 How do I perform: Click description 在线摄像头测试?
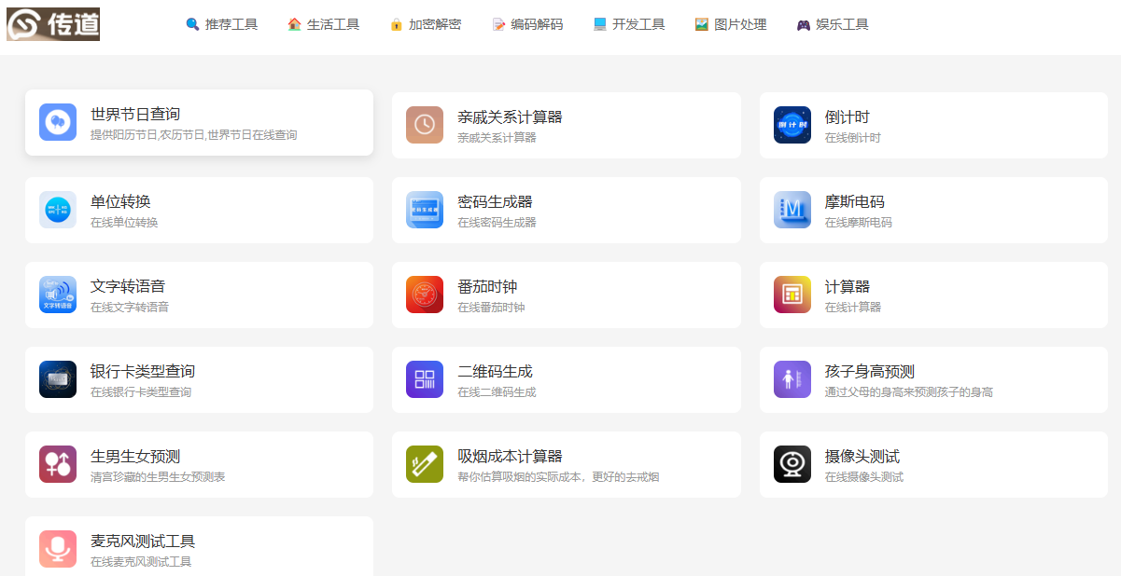(x=864, y=477)
